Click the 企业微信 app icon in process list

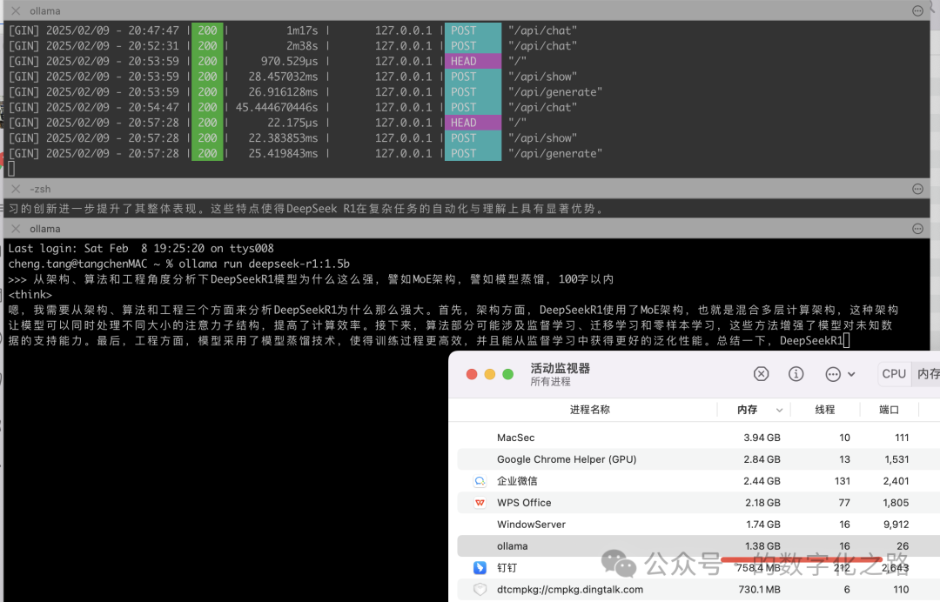tap(480, 481)
